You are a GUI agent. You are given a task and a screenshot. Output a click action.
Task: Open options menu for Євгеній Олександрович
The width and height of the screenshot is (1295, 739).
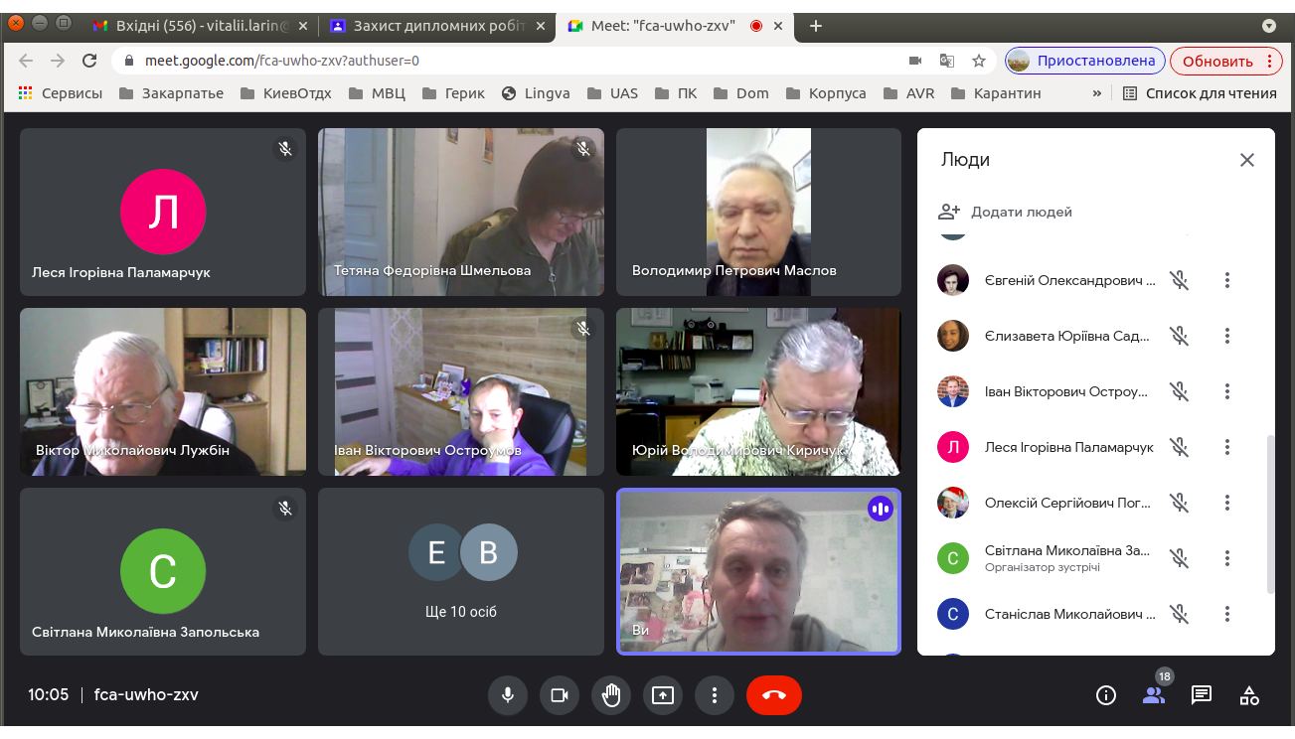[x=1227, y=280]
